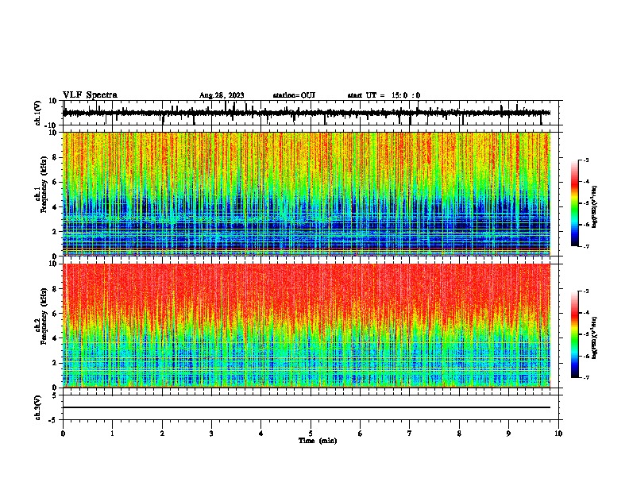Click the ch.1(V) waveform trace
Screen dimensions: 629x486
tap(307, 113)
